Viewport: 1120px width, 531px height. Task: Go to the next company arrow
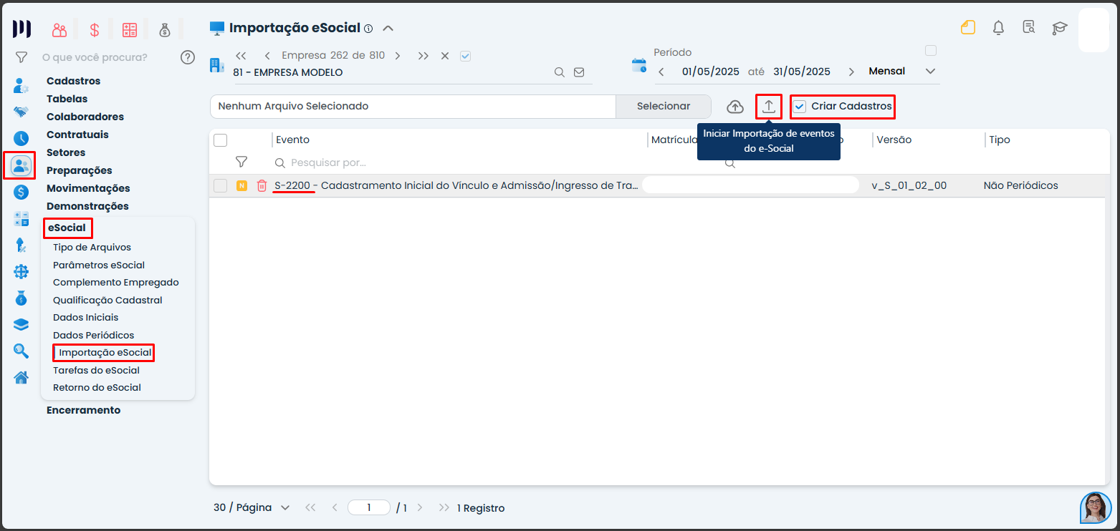397,56
